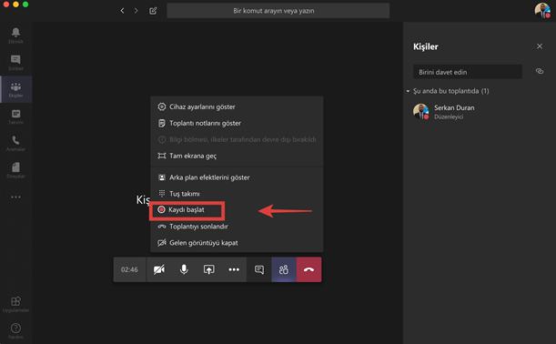
Task: Click the search command box
Action: [278, 11]
